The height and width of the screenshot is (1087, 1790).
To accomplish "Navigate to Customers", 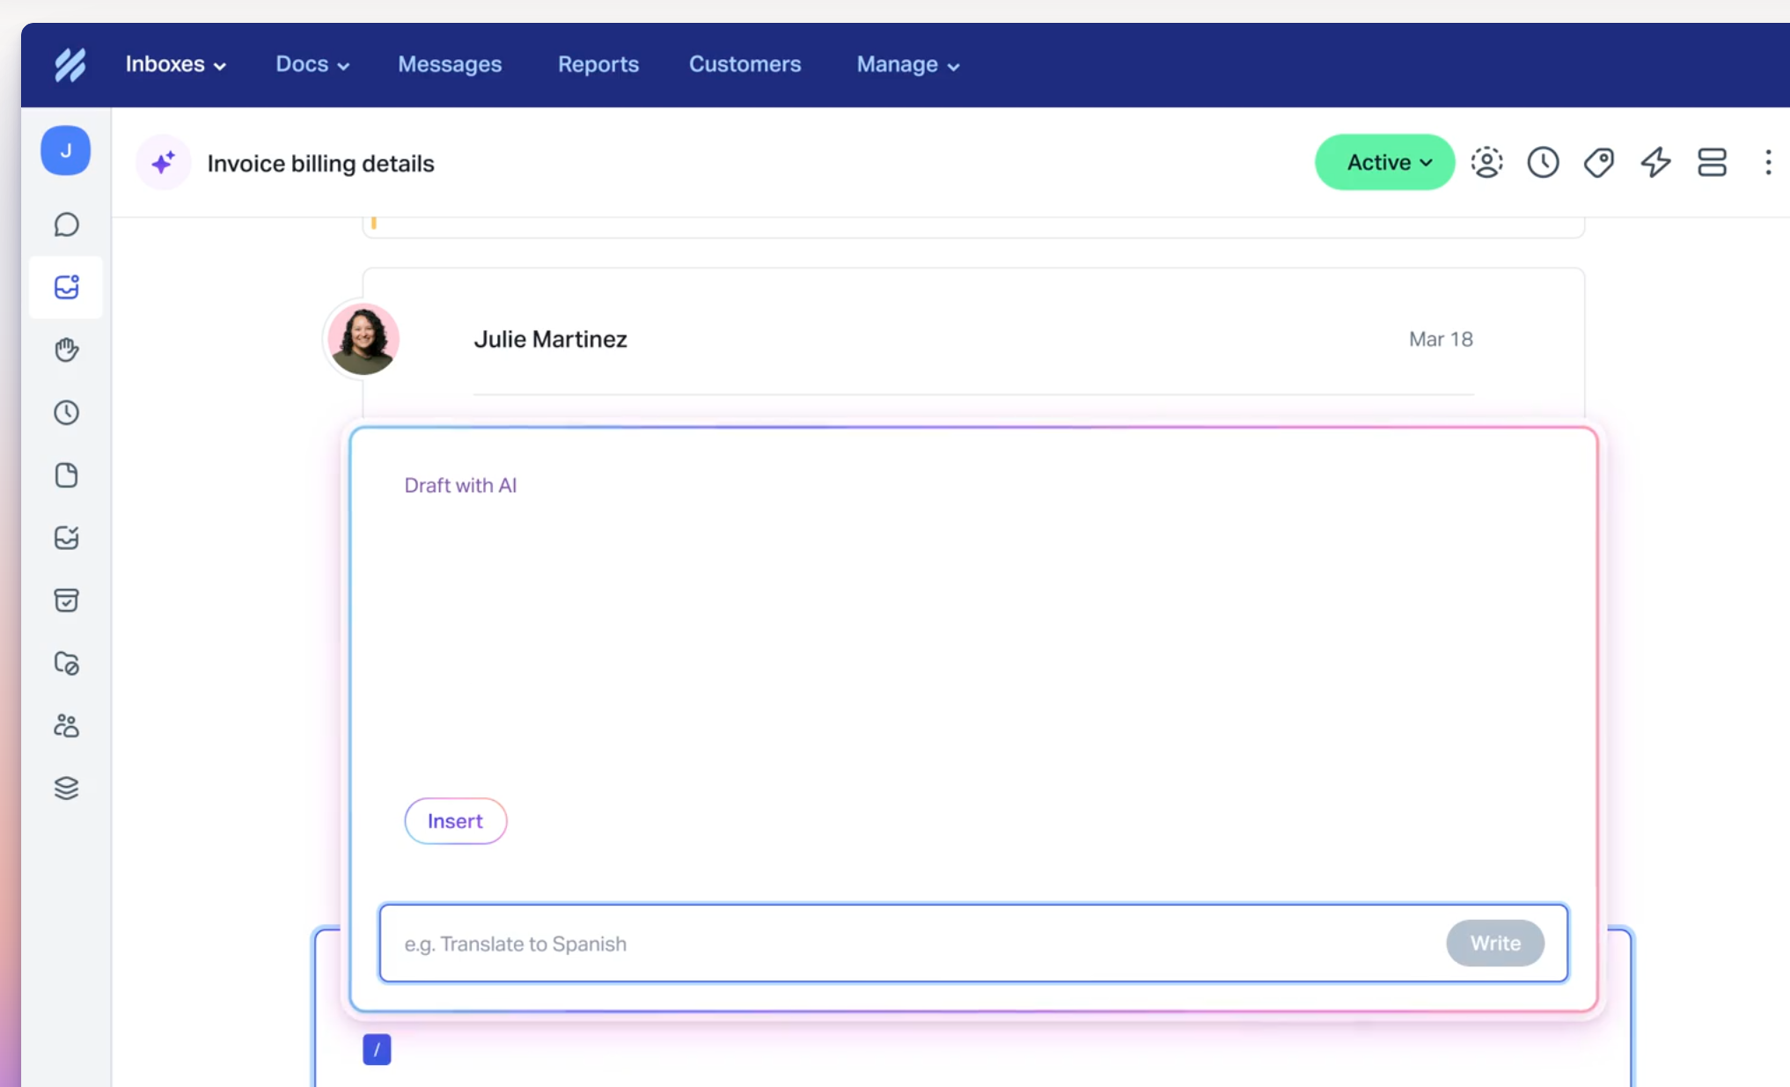I will 745,64.
